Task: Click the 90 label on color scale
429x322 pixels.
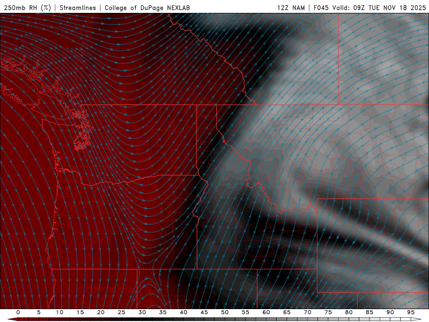Action: point(390,312)
